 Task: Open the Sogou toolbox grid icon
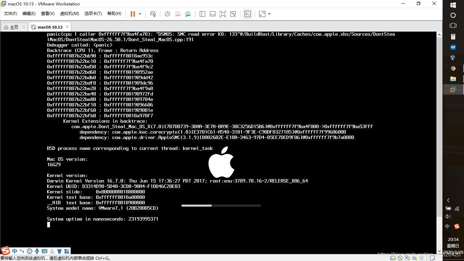pyautogui.click(x=67, y=251)
